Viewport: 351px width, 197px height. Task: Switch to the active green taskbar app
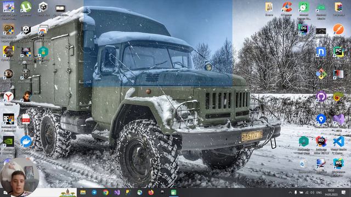pyautogui.click(x=173, y=192)
